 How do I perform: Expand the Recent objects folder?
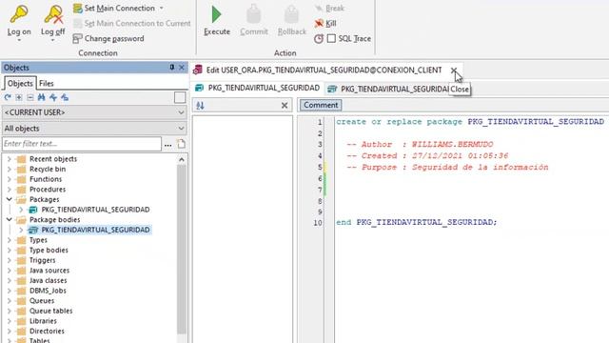pos(10,159)
